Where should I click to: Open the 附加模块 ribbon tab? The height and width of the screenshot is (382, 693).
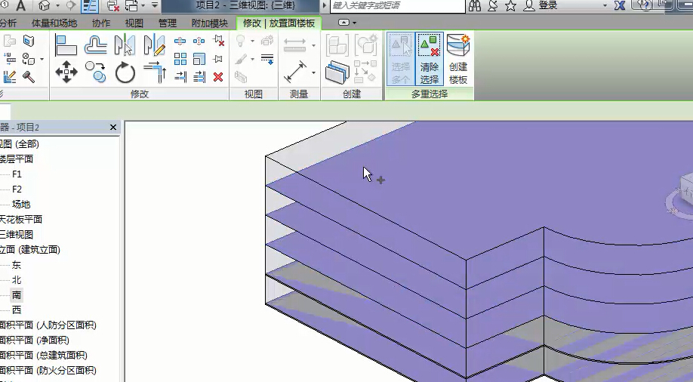pyautogui.click(x=209, y=23)
